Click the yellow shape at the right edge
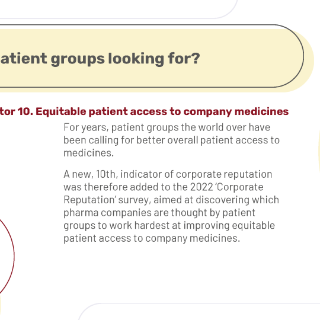The image size is (320, 320). pos(319,151)
